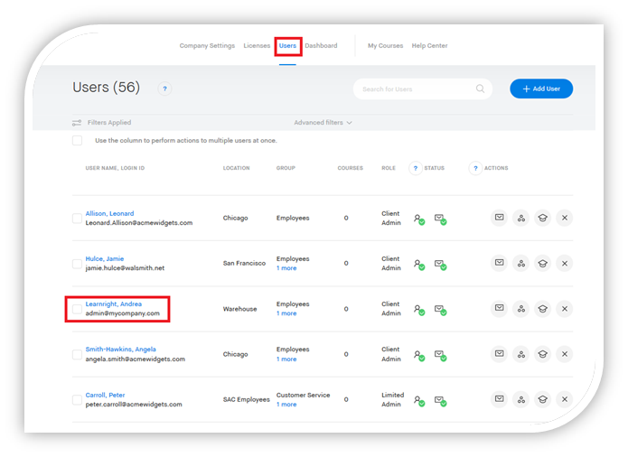Open the Company Settings tab

point(207,46)
